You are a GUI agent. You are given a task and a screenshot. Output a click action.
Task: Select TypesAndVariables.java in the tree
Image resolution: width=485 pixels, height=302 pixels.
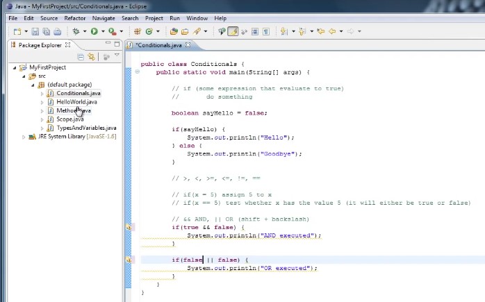(x=86, y=128)
